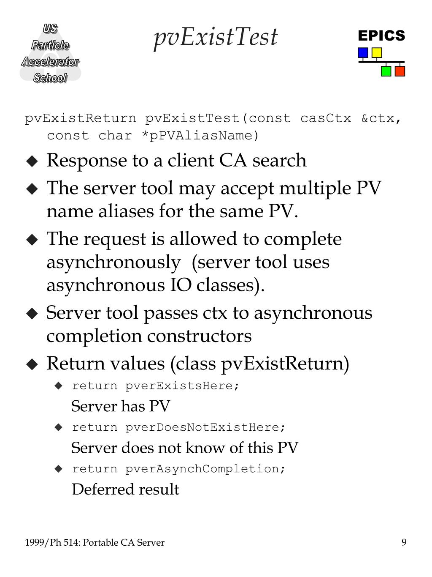Click the Server has PV text
The height and width of the screenshot is (577, 432).
click(121, 406)
